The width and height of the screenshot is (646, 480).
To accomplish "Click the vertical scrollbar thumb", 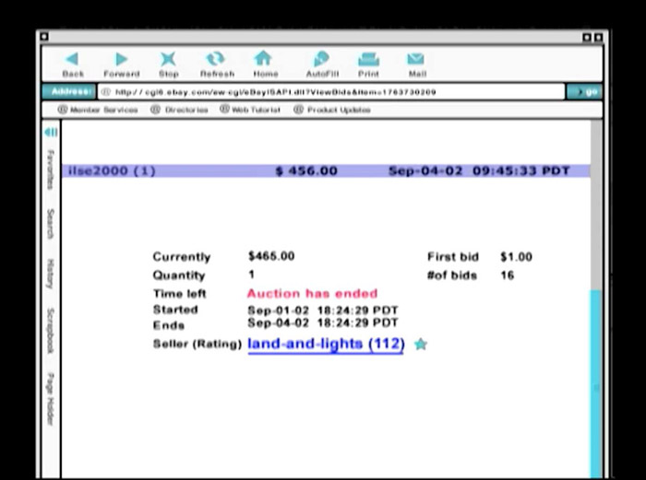I will click(x=596, y=383).
